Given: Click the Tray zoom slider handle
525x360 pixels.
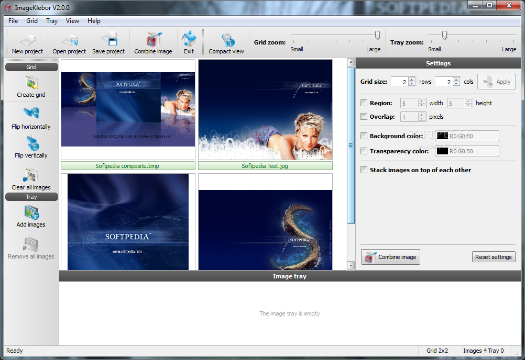Looking at the screenshot, I should 445,35.
